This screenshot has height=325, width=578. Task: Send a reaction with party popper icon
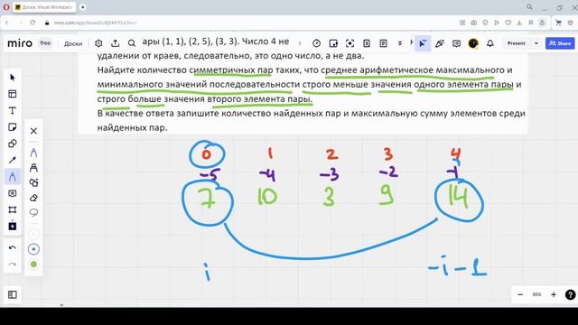point(440,43)
